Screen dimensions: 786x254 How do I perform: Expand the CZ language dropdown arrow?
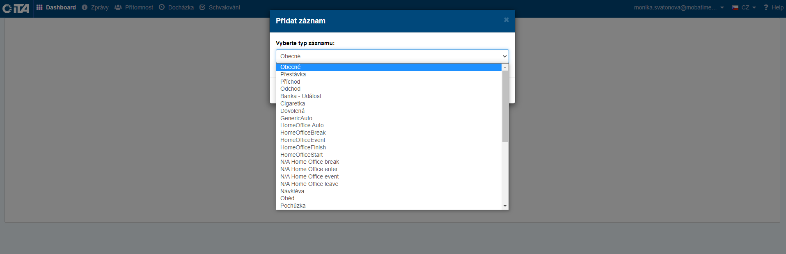click(754, 7)
